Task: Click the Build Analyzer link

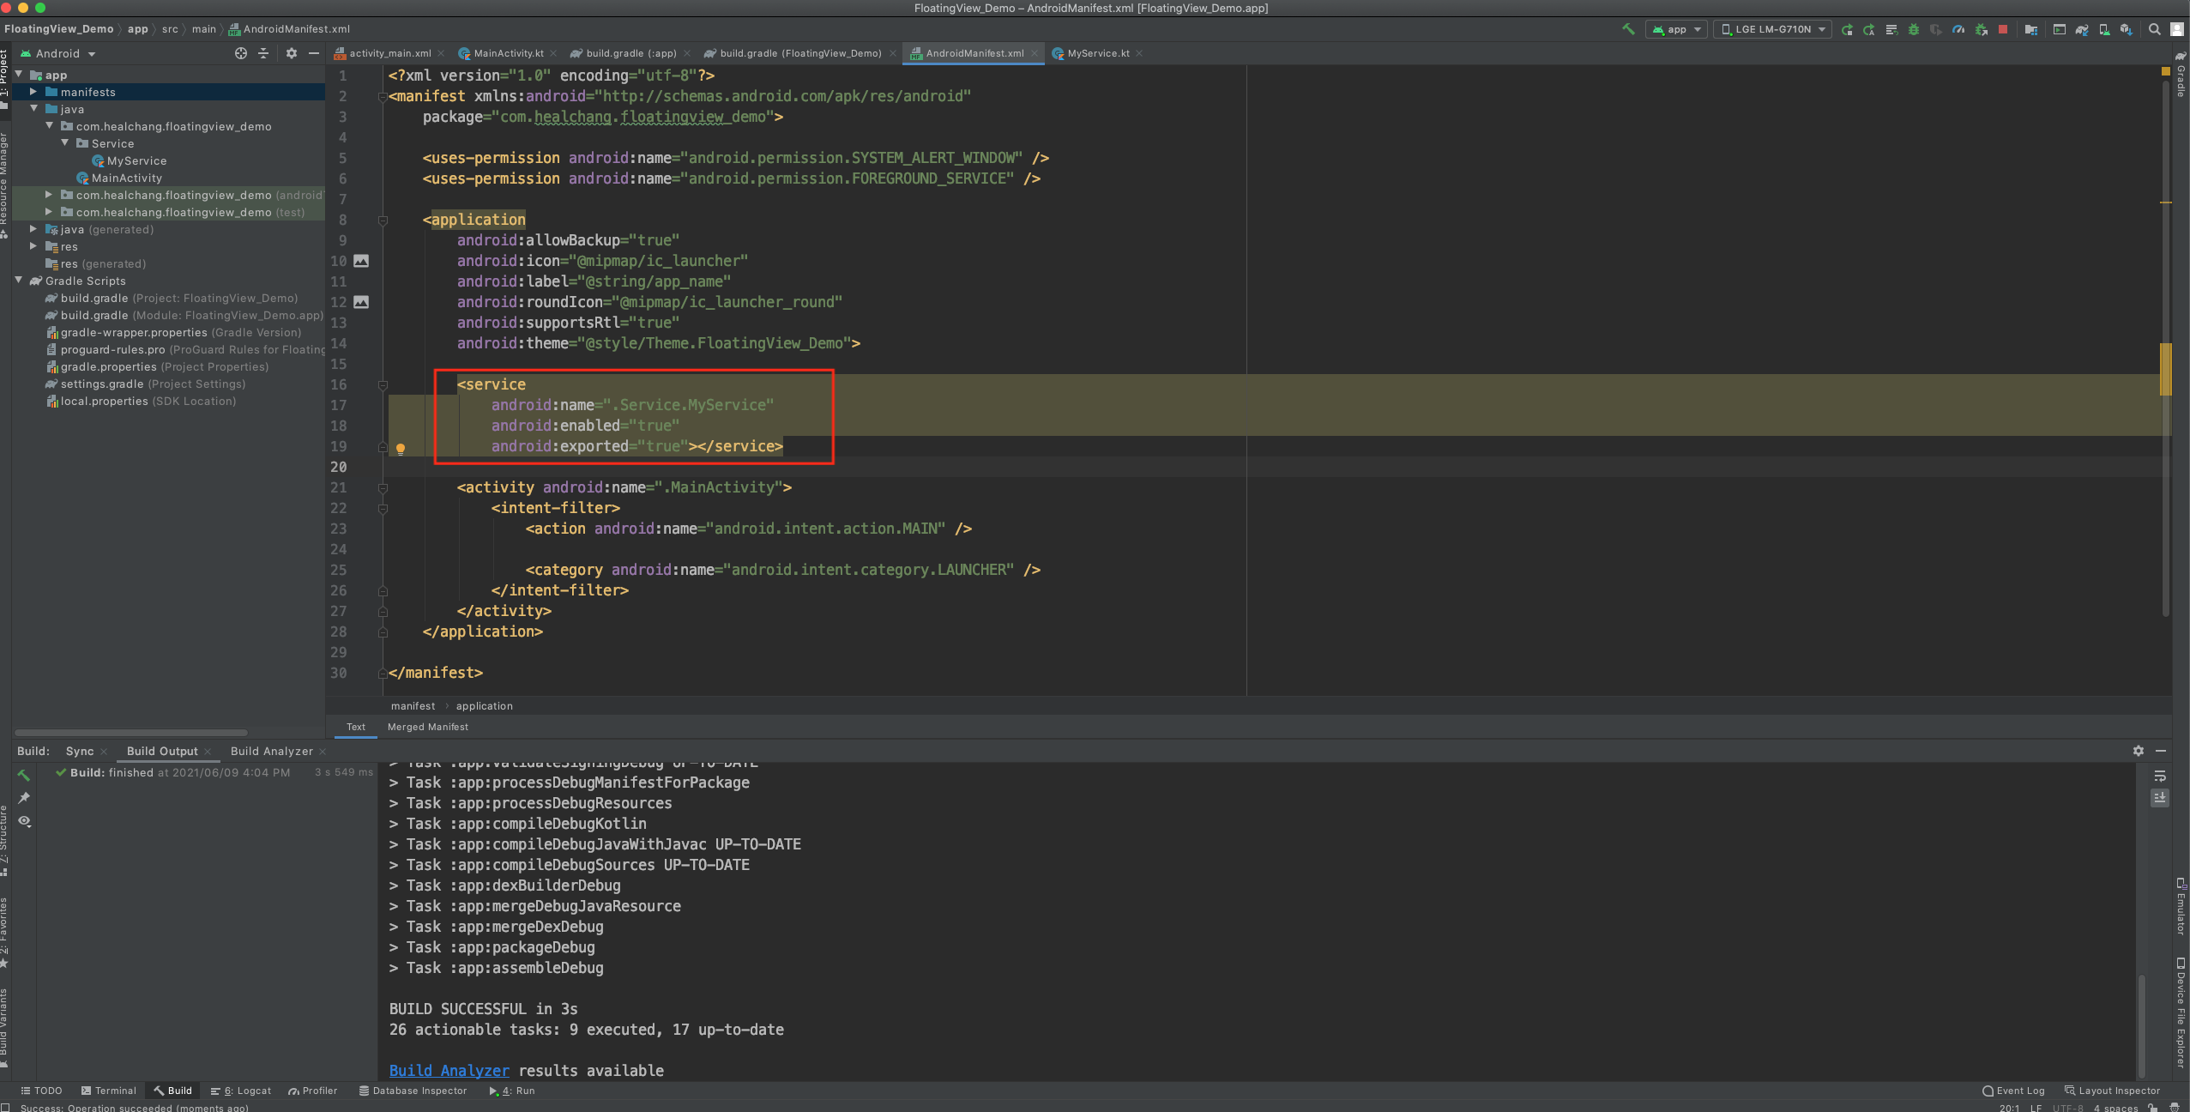Action: (449, 1071)
